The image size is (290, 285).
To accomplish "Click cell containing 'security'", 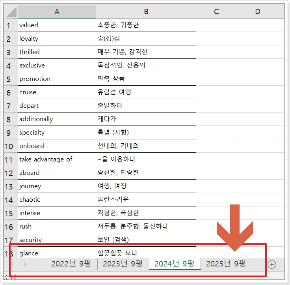I will [57, 240].
